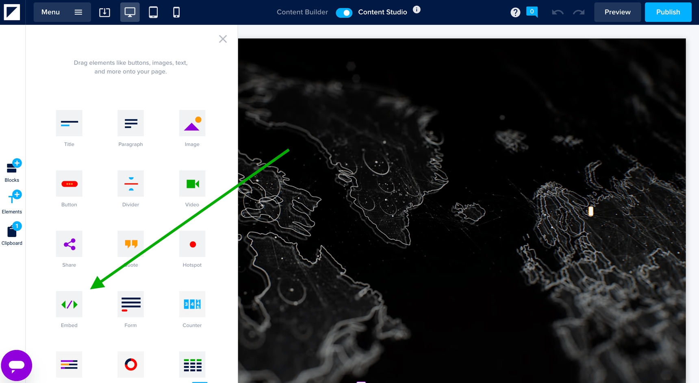Open the chat support bubble

pos(17,365)
